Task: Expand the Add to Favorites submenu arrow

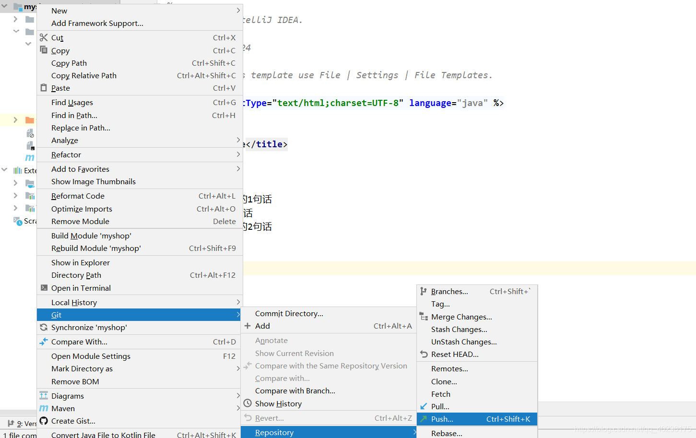Action: [x=238, y=169]
